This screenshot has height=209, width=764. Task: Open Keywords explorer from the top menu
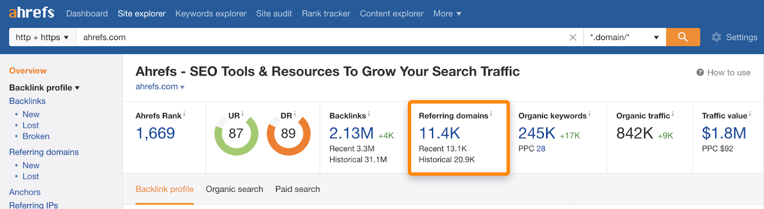coord(211,14)
